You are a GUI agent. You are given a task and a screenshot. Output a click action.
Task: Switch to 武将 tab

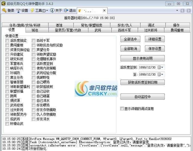tap(100, 30)
